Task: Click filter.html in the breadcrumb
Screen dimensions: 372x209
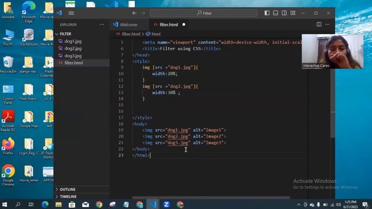Action: click(131, 34)
